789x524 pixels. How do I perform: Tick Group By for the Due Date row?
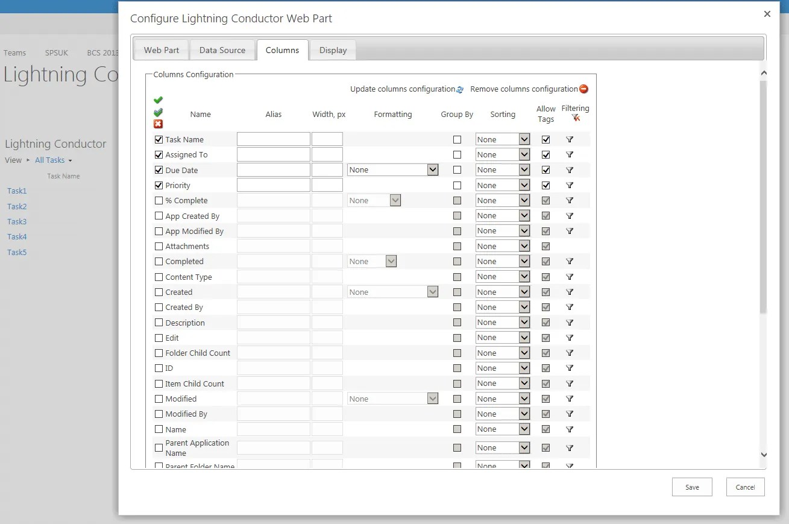click(x=457, y=170)
